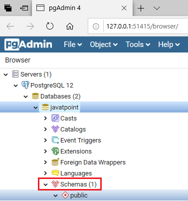Screen dimensions: 188x201
Task: Expand the Foreign Data Wrappers node
Action: pyautogui.click(x=45, y=162)
